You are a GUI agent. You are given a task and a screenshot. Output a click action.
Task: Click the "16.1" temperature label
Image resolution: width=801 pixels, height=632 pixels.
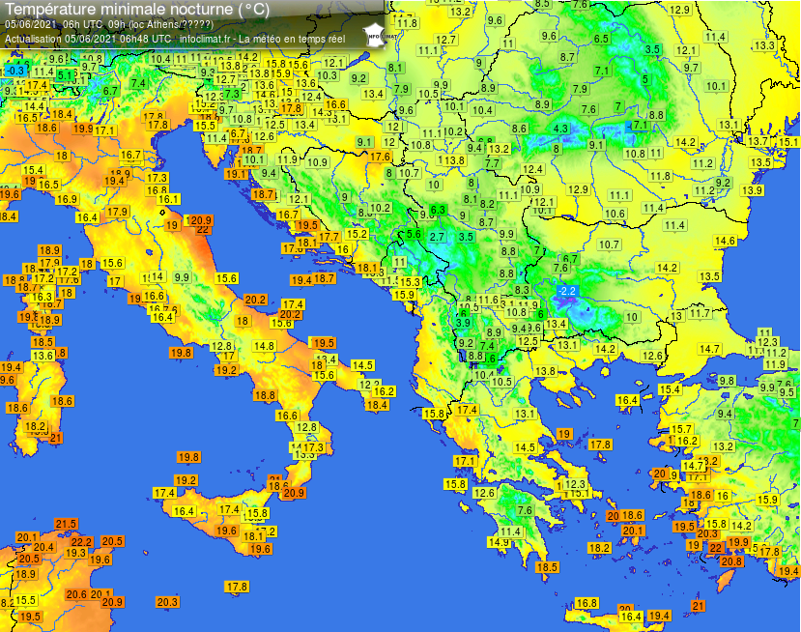168,199
